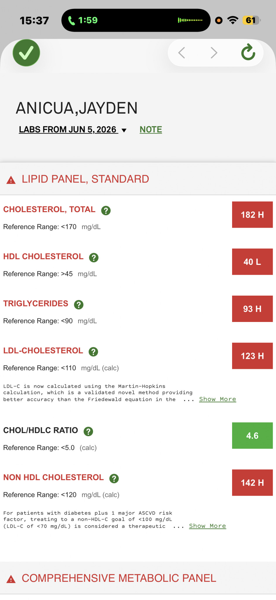Show More of the LDL-C Martin-Hopkins note
The height and width of the screenshot is (600, 276).
point(217,399)
